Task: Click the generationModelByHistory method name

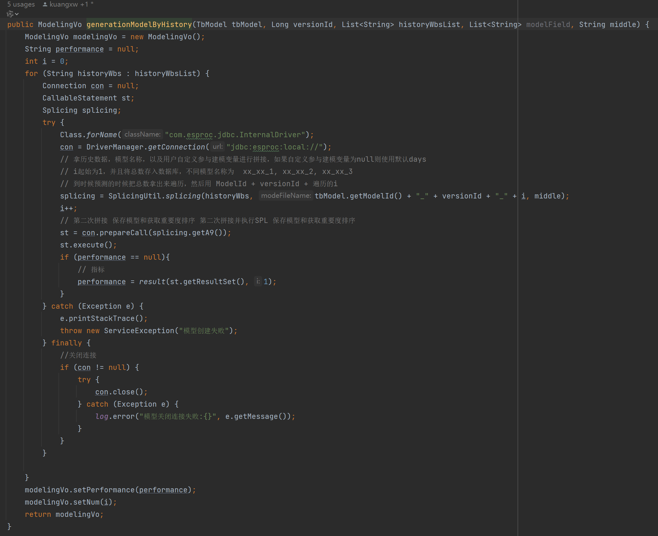Action: (x=139, y=24)
